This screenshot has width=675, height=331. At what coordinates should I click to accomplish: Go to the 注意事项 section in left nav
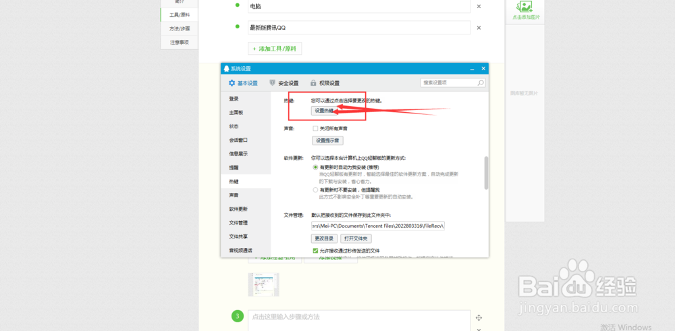pos(179,43)
